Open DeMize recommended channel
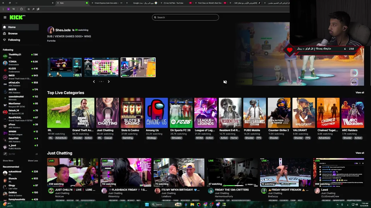371x208 pixels. coord(20,194)
